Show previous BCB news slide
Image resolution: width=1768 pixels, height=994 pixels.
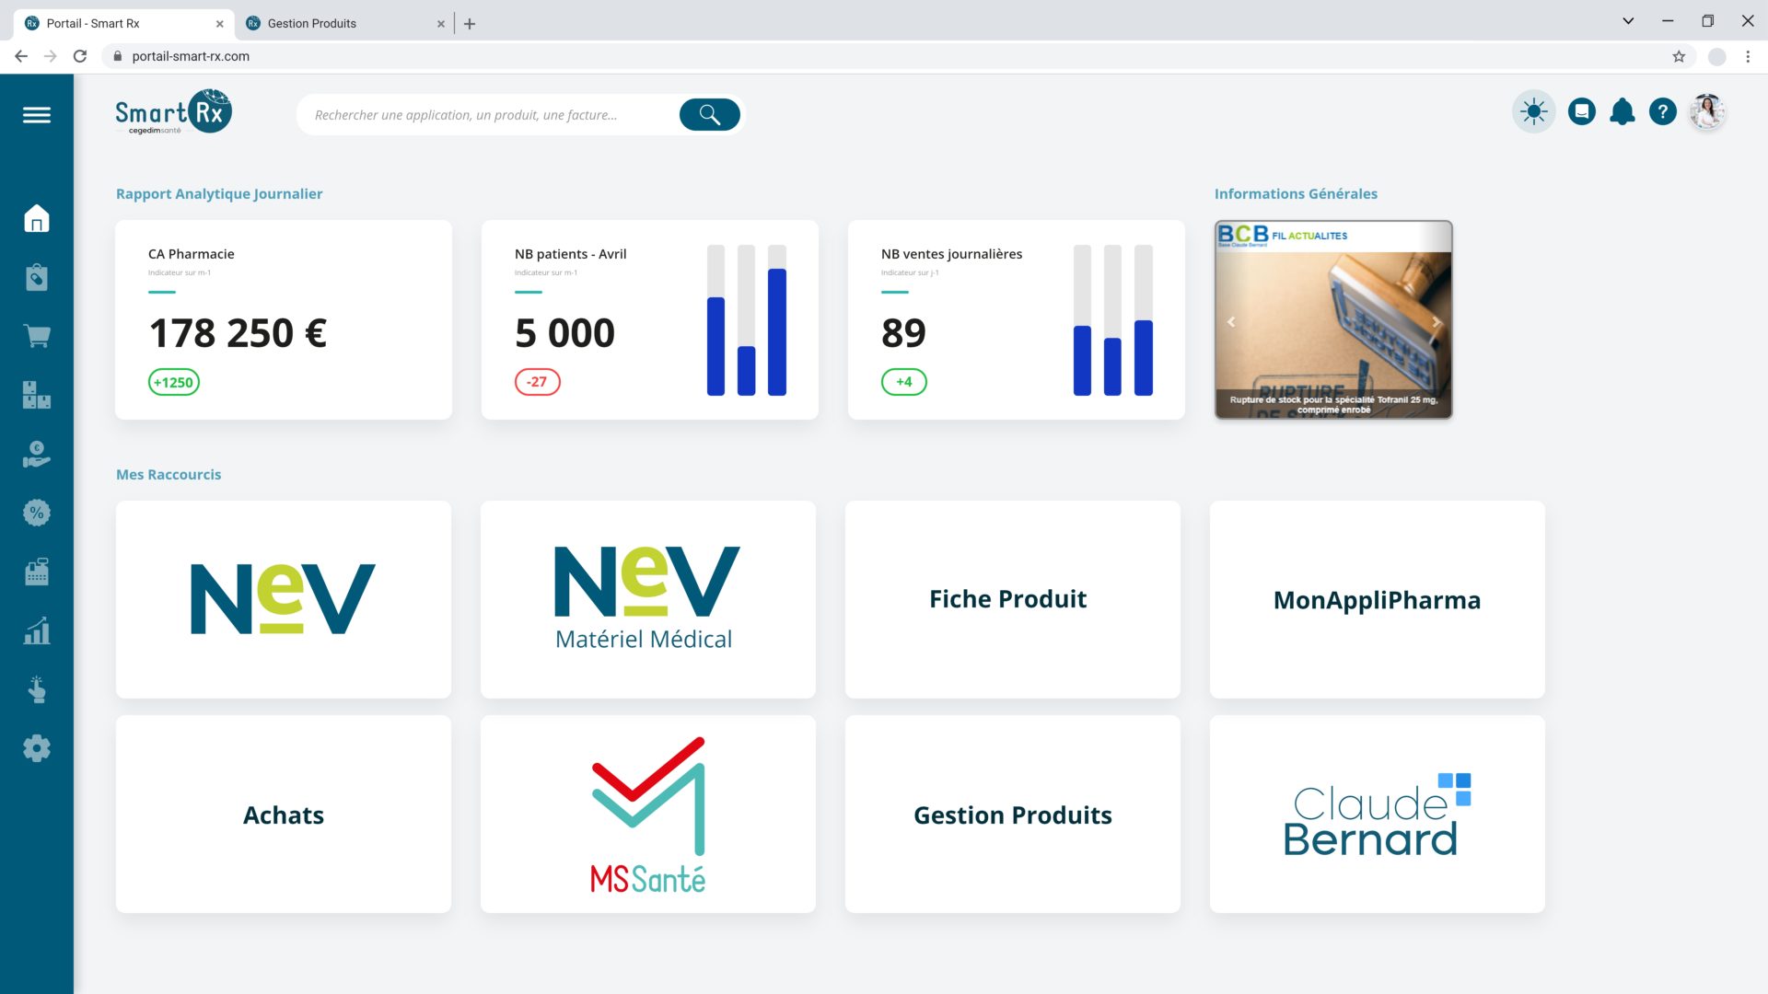click(1231, 322)
